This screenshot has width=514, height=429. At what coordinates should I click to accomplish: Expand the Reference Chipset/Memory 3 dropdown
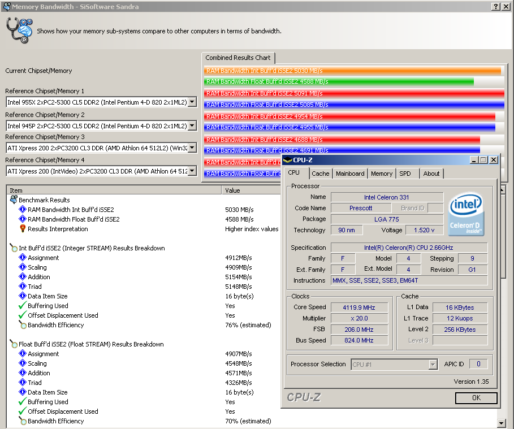tap(192, 148)
